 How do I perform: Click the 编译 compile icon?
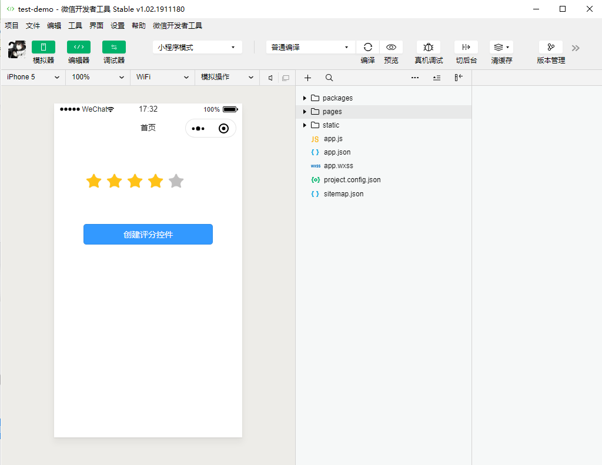pyautogui.click(x=367, y=47)
